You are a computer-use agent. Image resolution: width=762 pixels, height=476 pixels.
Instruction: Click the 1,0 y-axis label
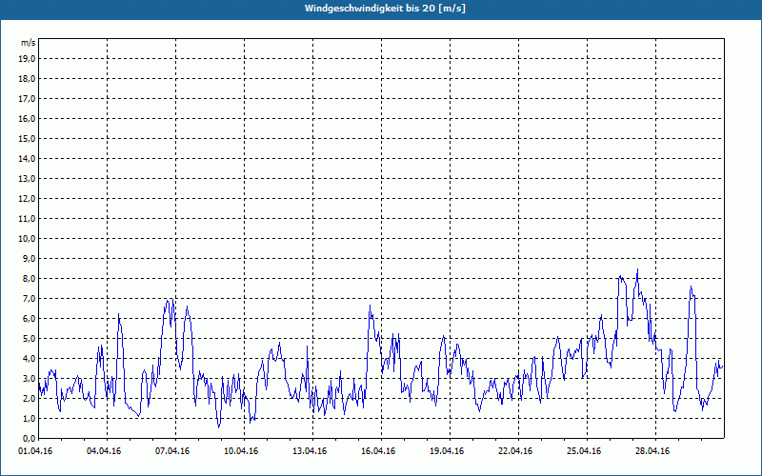29,418
